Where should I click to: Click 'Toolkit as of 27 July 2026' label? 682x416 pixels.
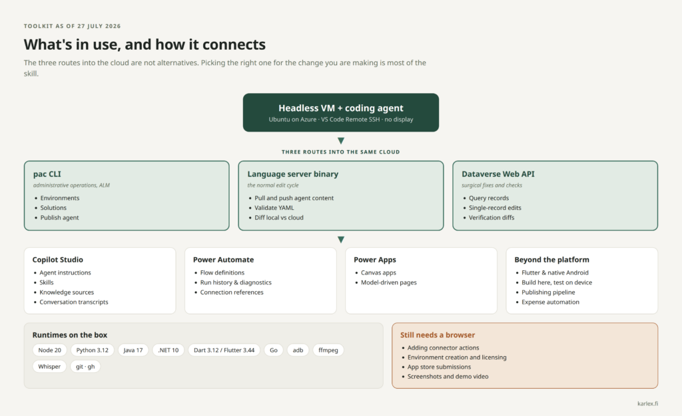pyautogui.click(x=72, y=26)
